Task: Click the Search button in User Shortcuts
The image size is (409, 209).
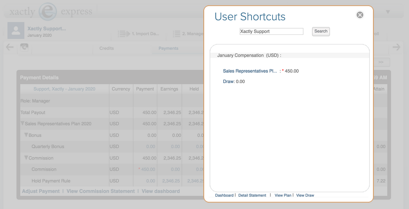Action: tap(321, 31)
